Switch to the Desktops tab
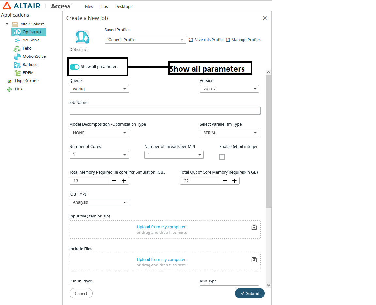The image size is (376, 305). (124, 6)
